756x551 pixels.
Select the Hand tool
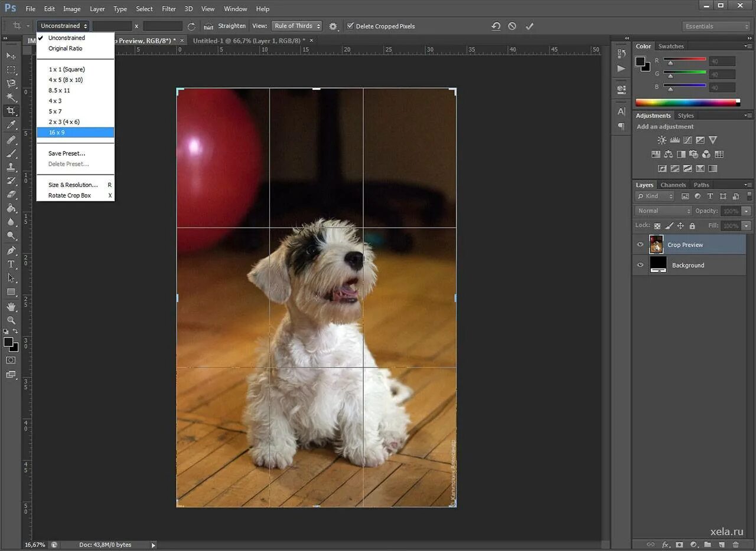pos(11,307)
